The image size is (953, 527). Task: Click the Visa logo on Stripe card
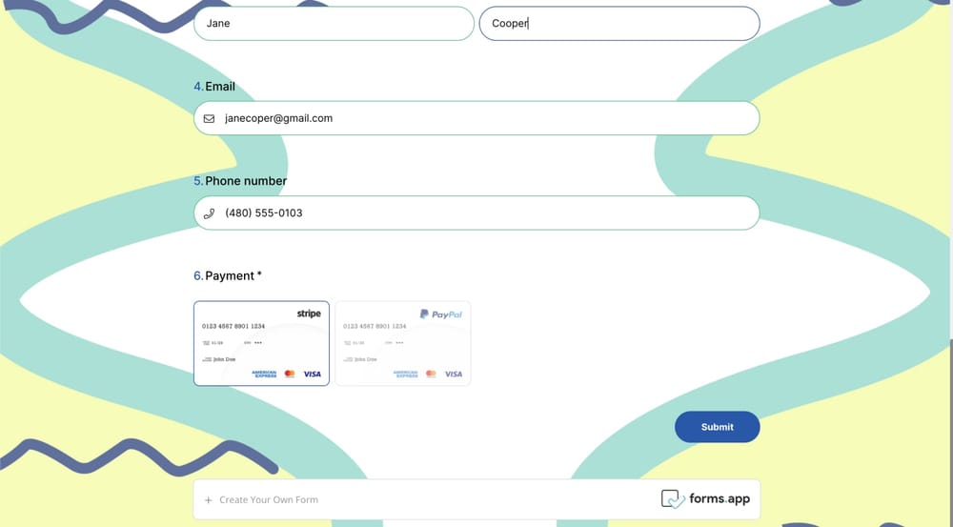[x=313, y=375]
